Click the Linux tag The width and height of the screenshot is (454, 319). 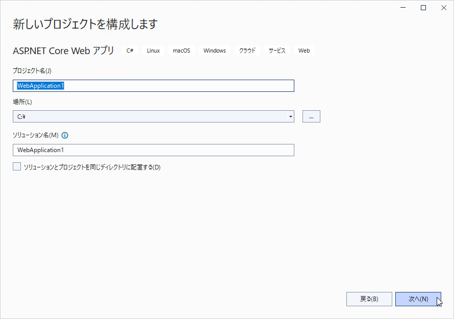[x=153, y=51]
